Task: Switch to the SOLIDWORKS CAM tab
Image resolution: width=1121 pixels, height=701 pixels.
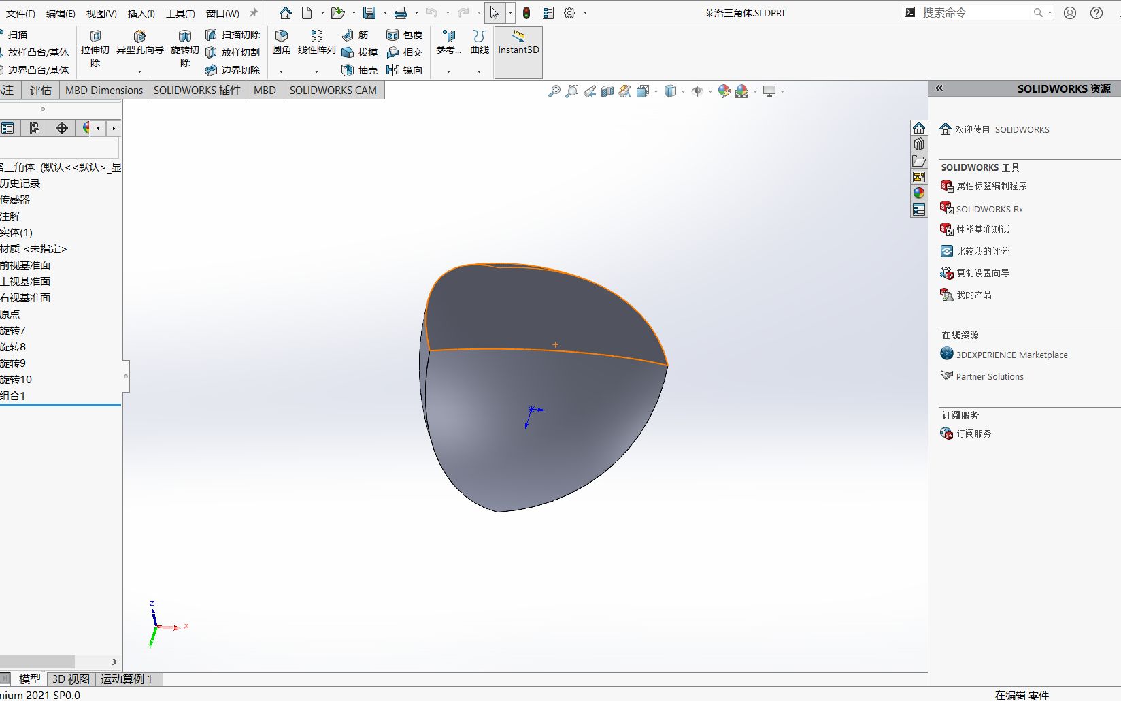Action: 333,90
